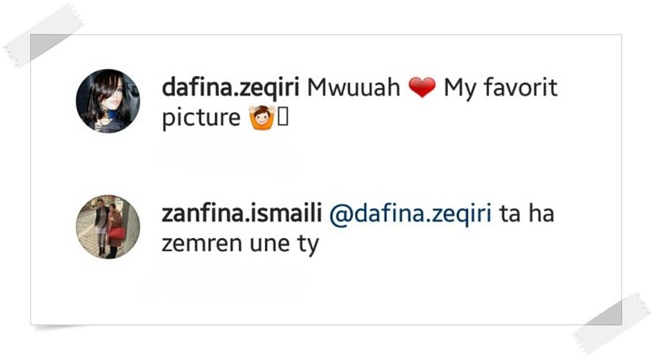Click the text 'zemren une ty'
654x357 pixels.
tap(240, 244)
